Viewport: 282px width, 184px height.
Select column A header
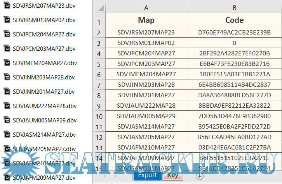[x=146, y=8]
